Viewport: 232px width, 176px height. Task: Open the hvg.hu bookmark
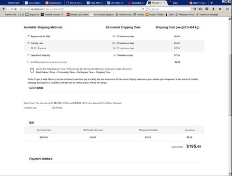pyautogui.click(x=155, y=14)
